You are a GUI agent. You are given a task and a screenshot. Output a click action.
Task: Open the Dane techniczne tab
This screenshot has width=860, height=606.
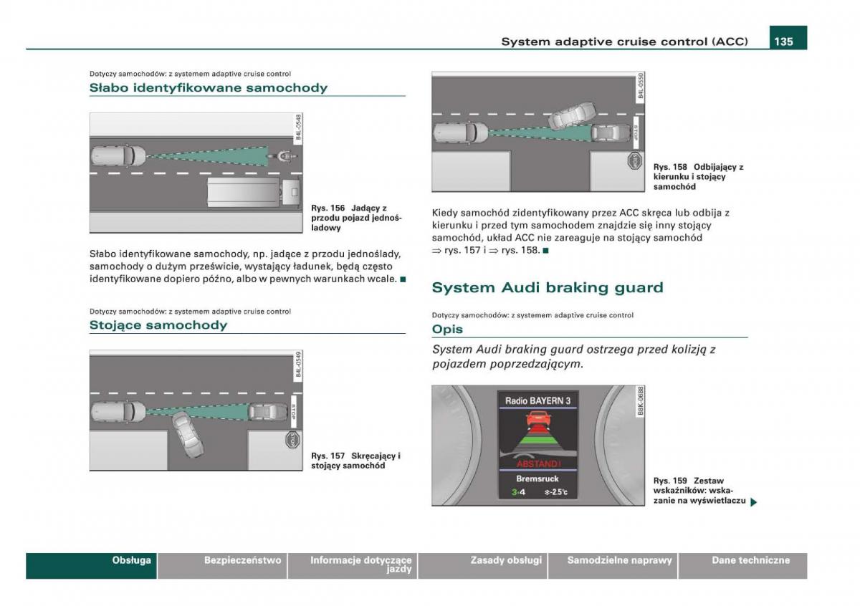[743, 565]
